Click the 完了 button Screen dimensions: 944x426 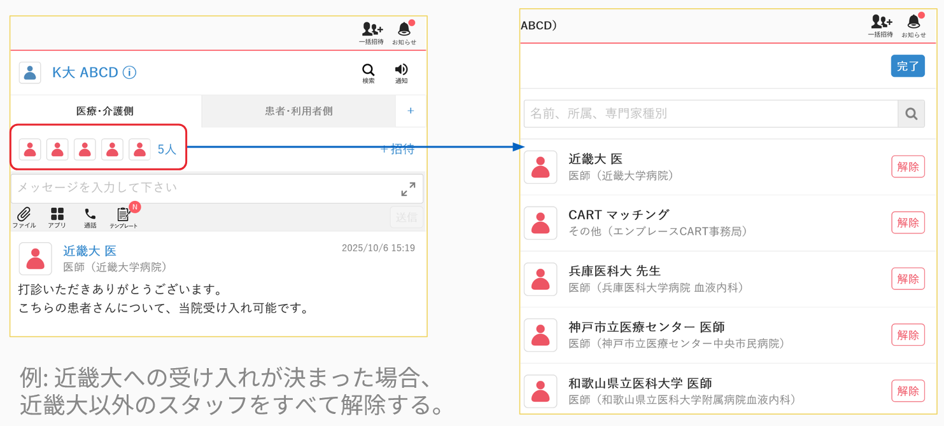[x=908, y=66]
